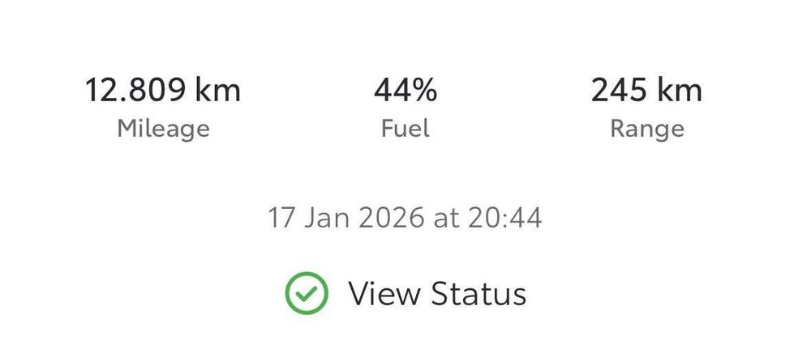The width and height of the screenshot is (811, 340).
Task: Select the Fuel label
Action: pos(405,128)
